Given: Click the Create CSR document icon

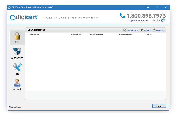Looking at the screenshot, I should [x=125, y=30].
